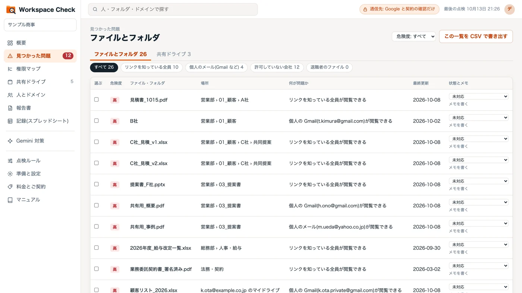This screenshot has height=293, width=522.
Task: Tick the checkbox for C社_見積_v1.xlsx
Action: [97, 142]
